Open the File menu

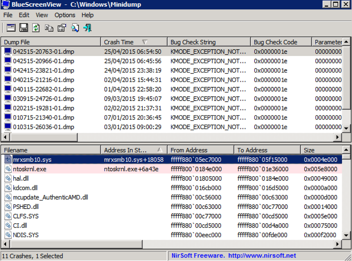[8, 15]
